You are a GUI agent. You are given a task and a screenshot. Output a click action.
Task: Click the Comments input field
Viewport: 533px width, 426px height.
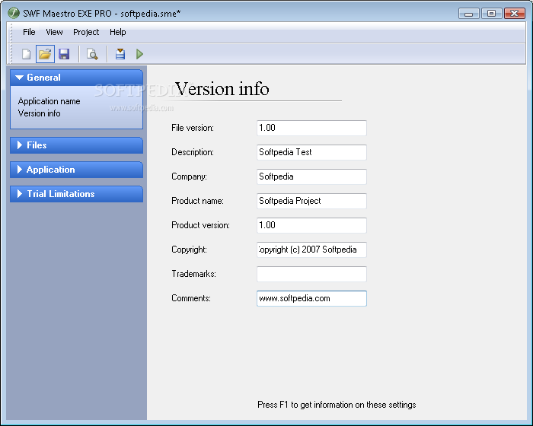pos(311,298)
